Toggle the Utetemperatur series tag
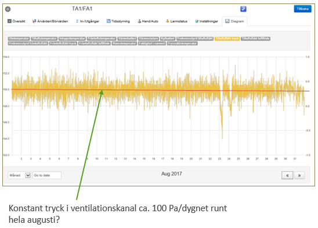The image size is (318, 228). click(x=19, y=38)
